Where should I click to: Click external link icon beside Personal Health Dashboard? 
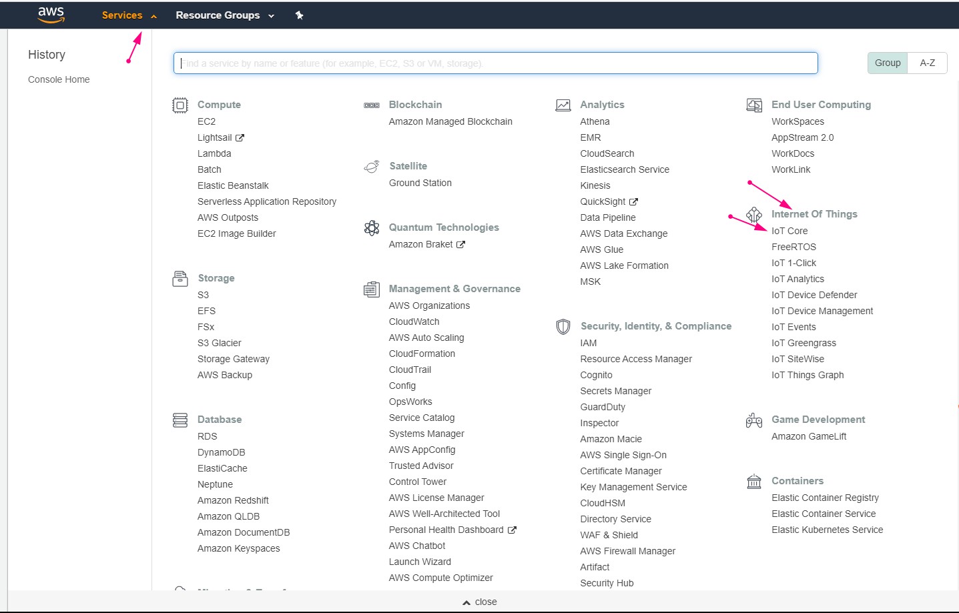(513, 530)
